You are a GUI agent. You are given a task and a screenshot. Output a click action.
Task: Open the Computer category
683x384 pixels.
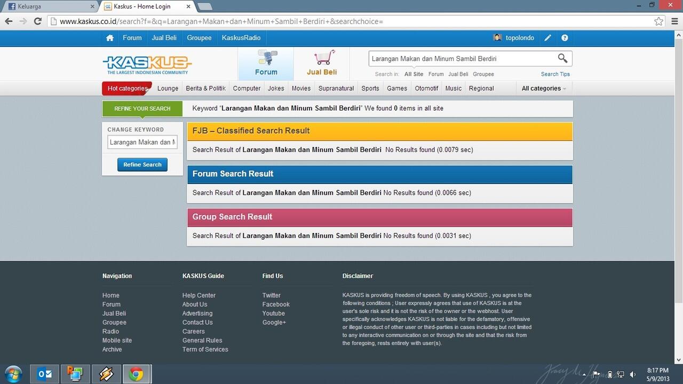click(247, 89)
